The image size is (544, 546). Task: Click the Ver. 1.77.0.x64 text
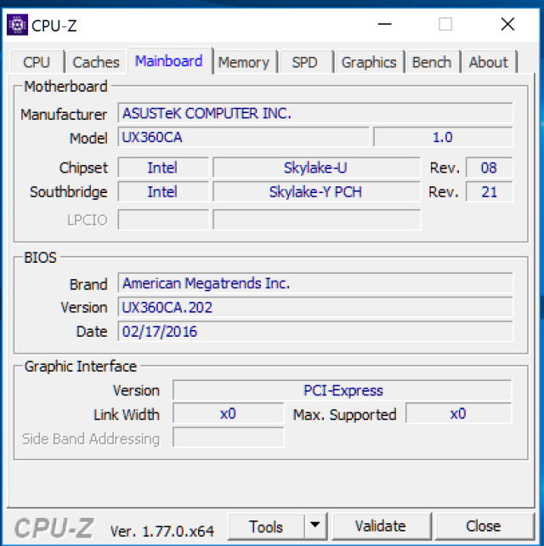coord(162,531)
